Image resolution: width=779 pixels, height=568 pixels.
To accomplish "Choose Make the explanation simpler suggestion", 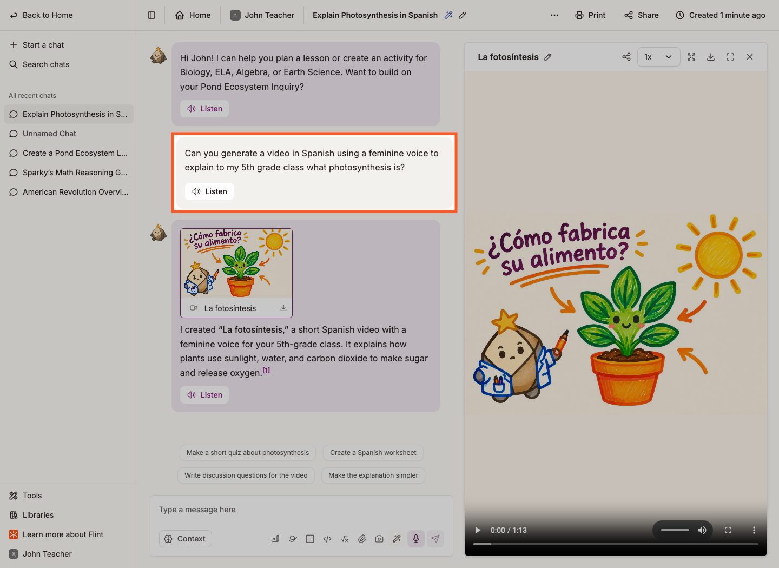I will (373, 475).
